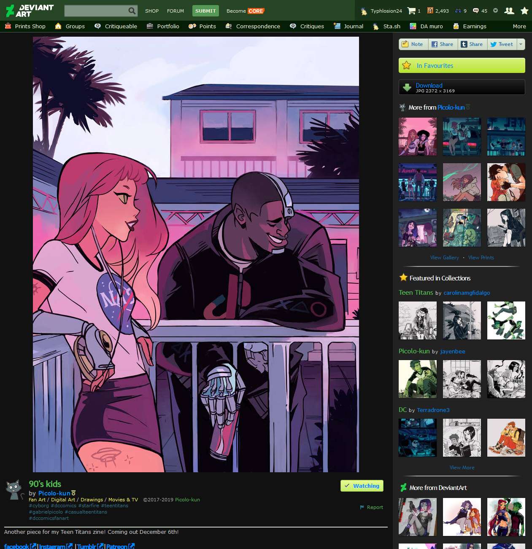Tweet this deviation on Twitter
532x549 pixels.
coord(502,44)
